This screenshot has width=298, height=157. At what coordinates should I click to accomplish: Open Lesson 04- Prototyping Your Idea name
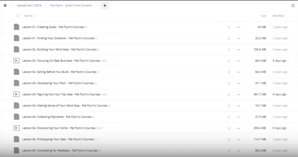[x=59, y=139]
